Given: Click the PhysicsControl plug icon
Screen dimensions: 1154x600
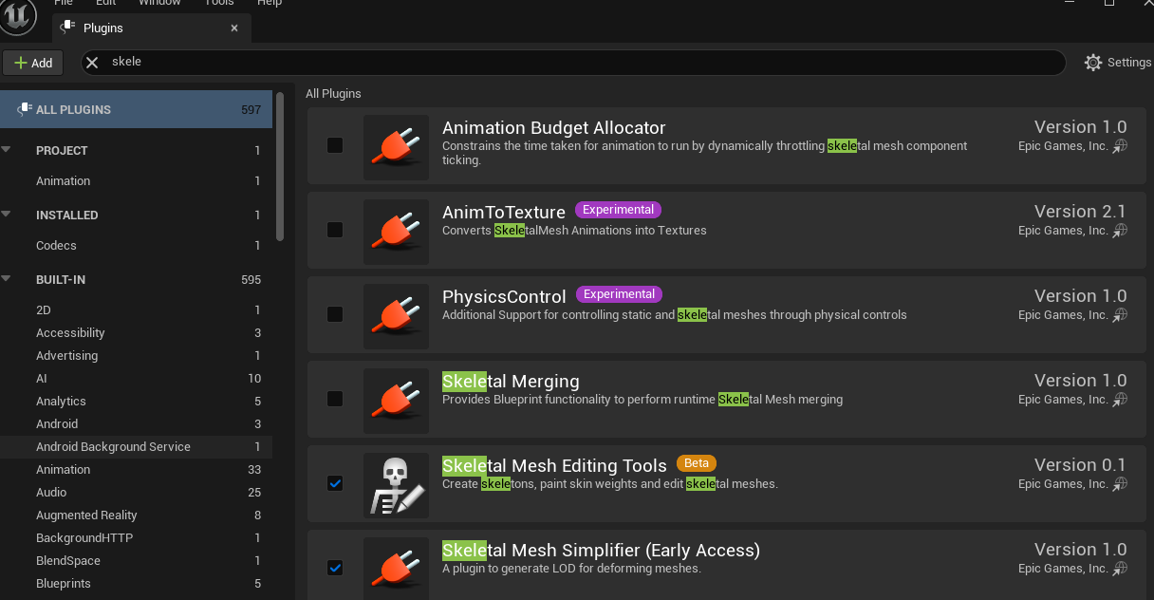Looking at the screenshot, I should click(x=396, y=315).
